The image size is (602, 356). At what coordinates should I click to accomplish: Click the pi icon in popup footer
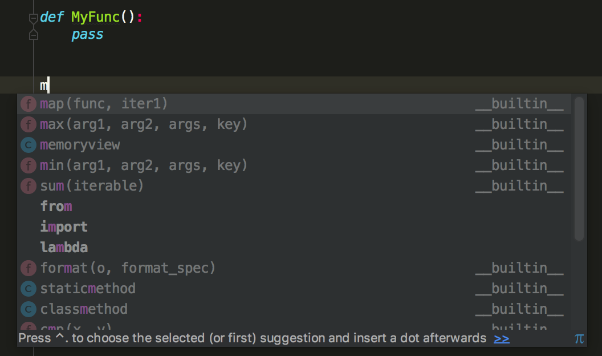[x=579, y=339]
